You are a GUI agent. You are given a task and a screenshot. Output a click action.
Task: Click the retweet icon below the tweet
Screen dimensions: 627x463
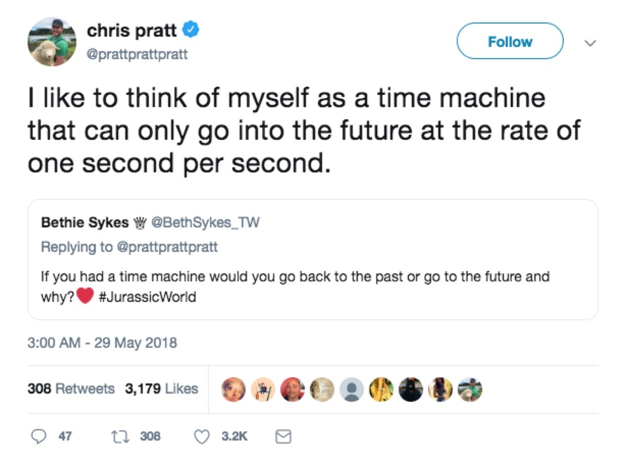(121, 436)
